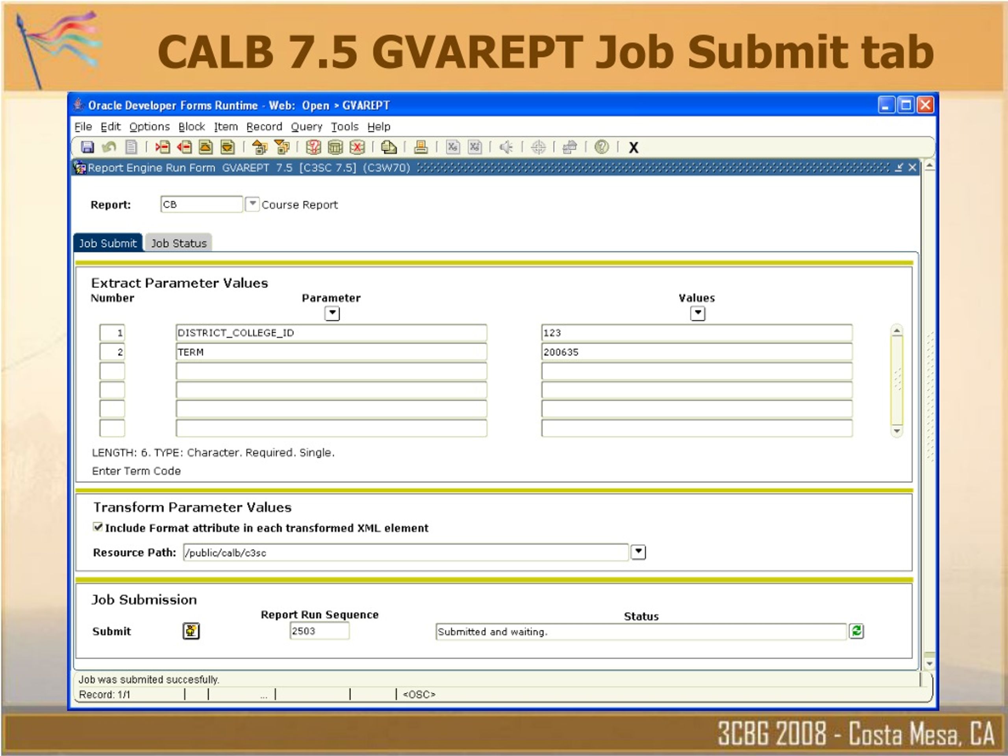This screenshot has height=756, width=1008.
Task: Click the first Xs document icon
Action: point(452,147)
